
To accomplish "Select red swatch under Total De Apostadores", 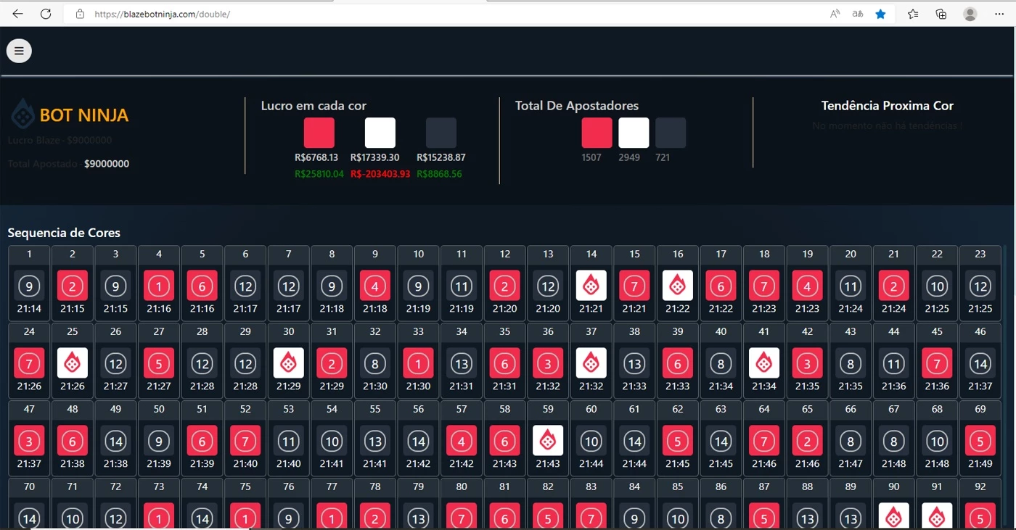I will coord(597,133).
